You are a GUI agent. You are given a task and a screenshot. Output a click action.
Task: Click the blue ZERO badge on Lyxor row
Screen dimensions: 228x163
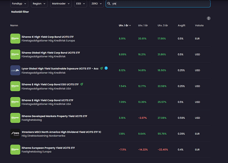coord(106,68)
